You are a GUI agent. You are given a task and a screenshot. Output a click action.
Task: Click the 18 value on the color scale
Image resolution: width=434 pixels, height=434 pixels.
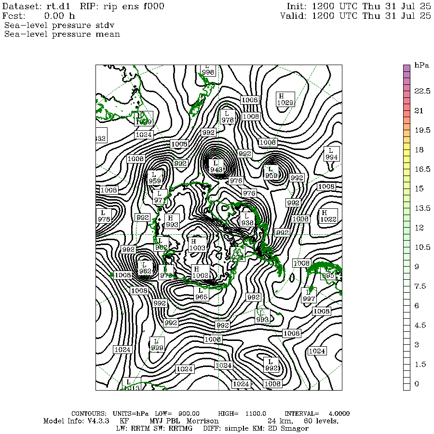(x=419, y=150)
